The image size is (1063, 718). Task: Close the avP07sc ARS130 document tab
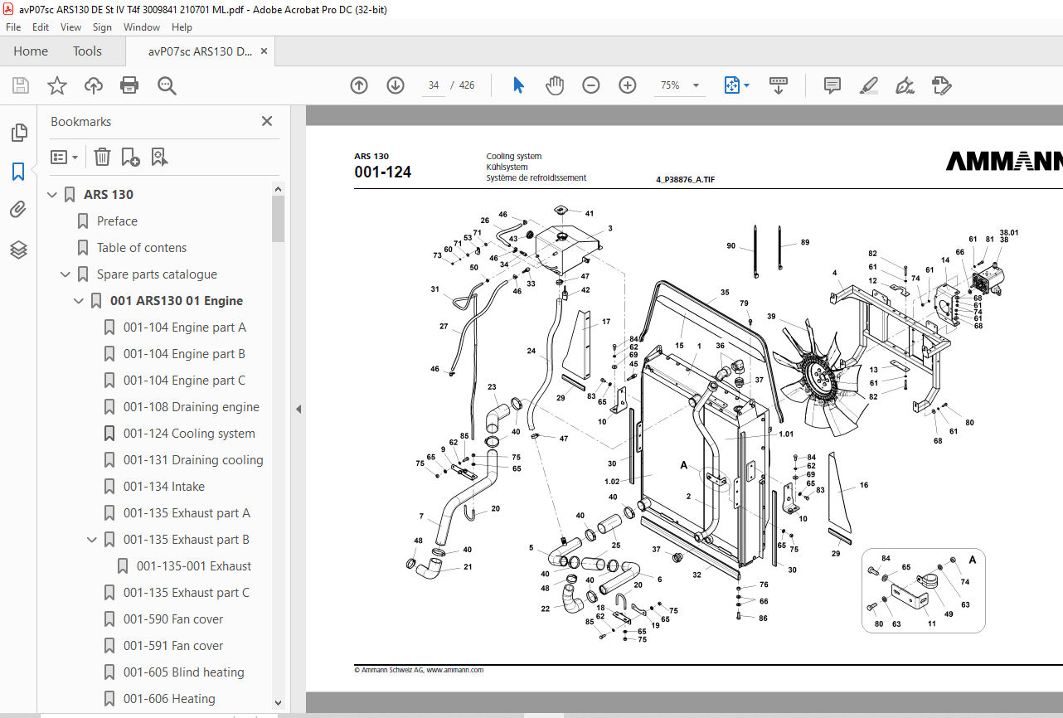pyautogui.click(x=264, y=51)
